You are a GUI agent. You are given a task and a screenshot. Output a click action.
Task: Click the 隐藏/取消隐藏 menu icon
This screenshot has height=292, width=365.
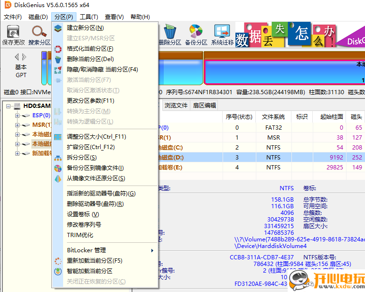pos(58,70)
